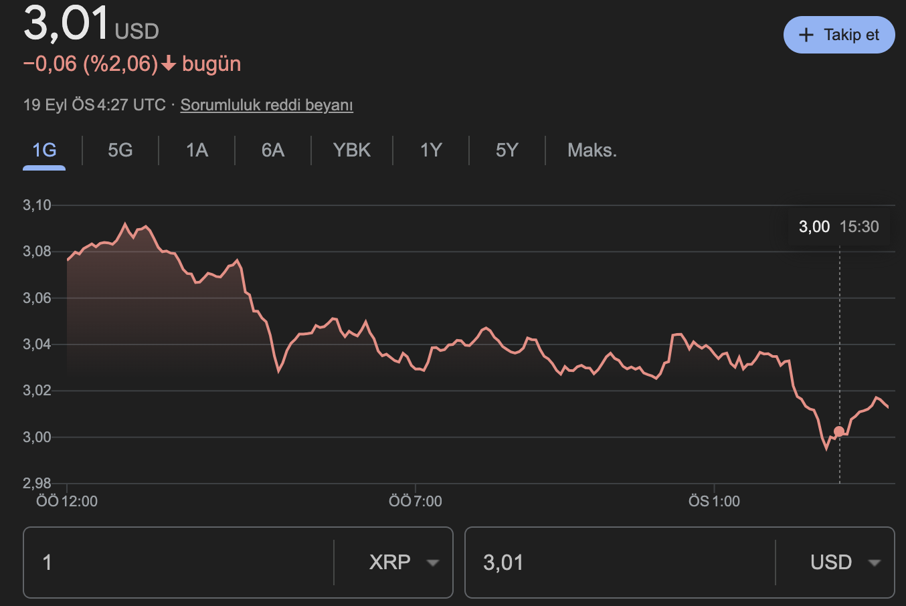906x606 pixels.
Task: Click the USD amount field showing 3,01
Action: 620,563
